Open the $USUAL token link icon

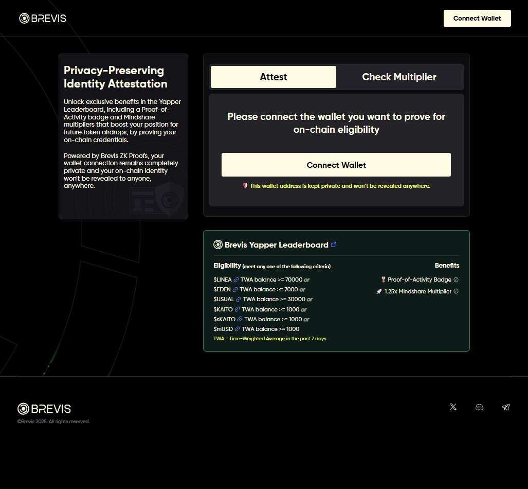[x=239, y=299]
